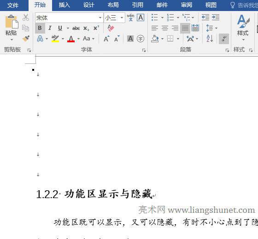Toggle Bold formatting off
This screenshot has width=258, height=239.
tap(40, 28)
